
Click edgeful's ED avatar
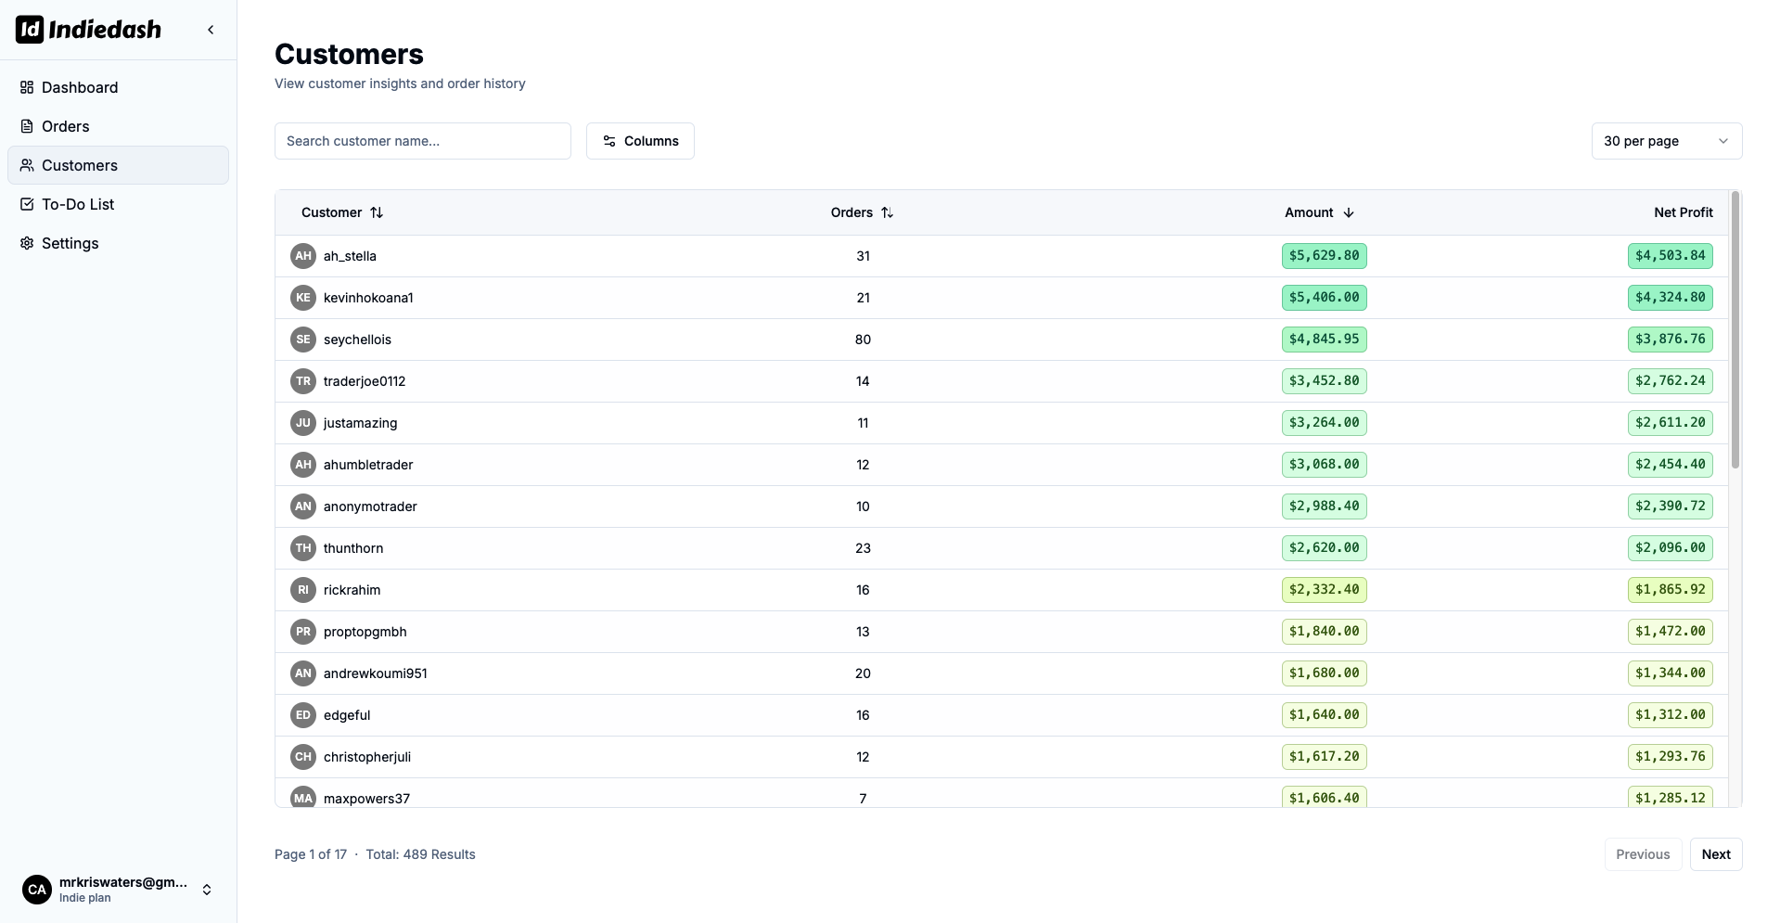click(303, 715)
